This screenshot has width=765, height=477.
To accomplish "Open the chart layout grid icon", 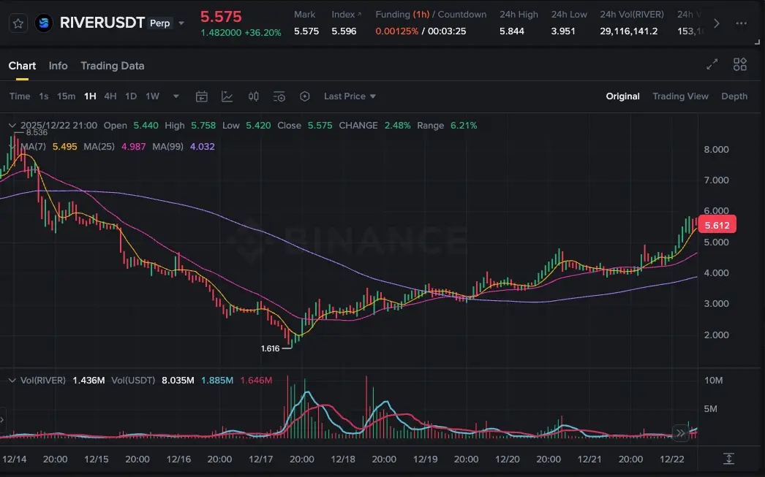I will [739, 65].
